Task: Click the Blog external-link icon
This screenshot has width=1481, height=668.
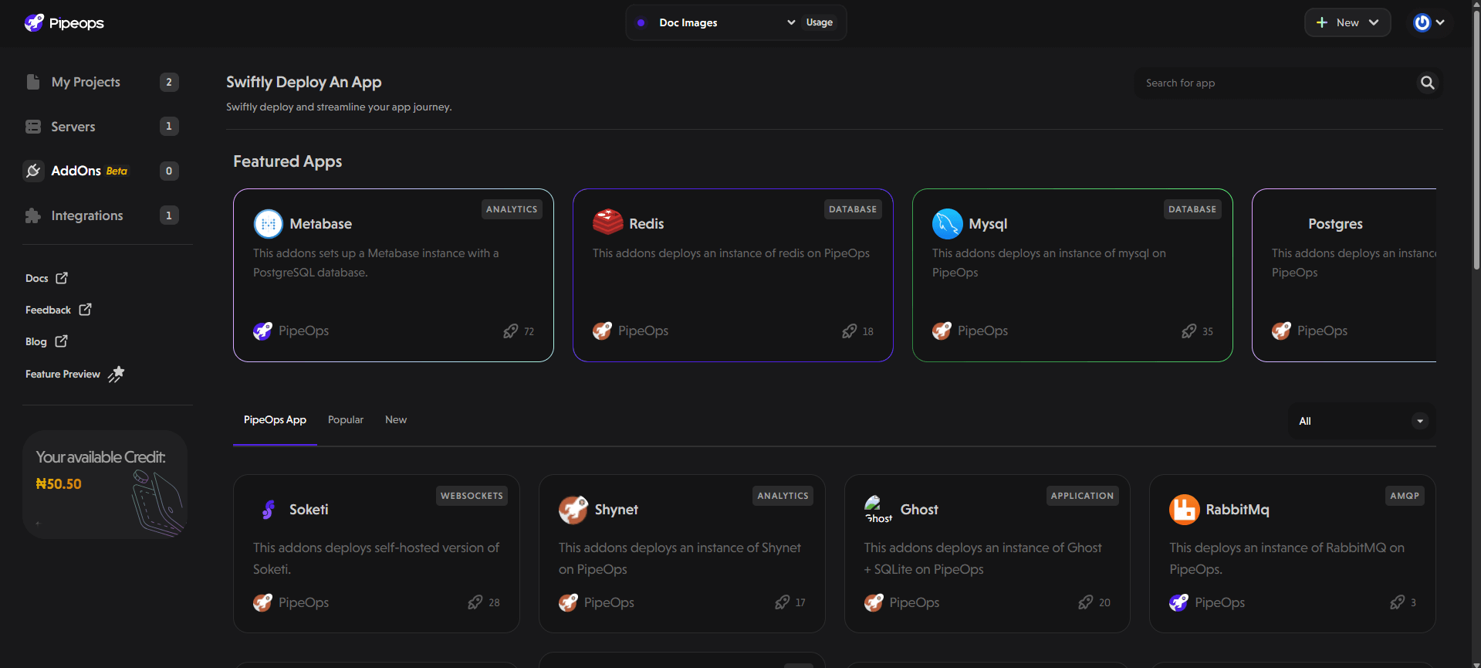Action: [62, 341]
